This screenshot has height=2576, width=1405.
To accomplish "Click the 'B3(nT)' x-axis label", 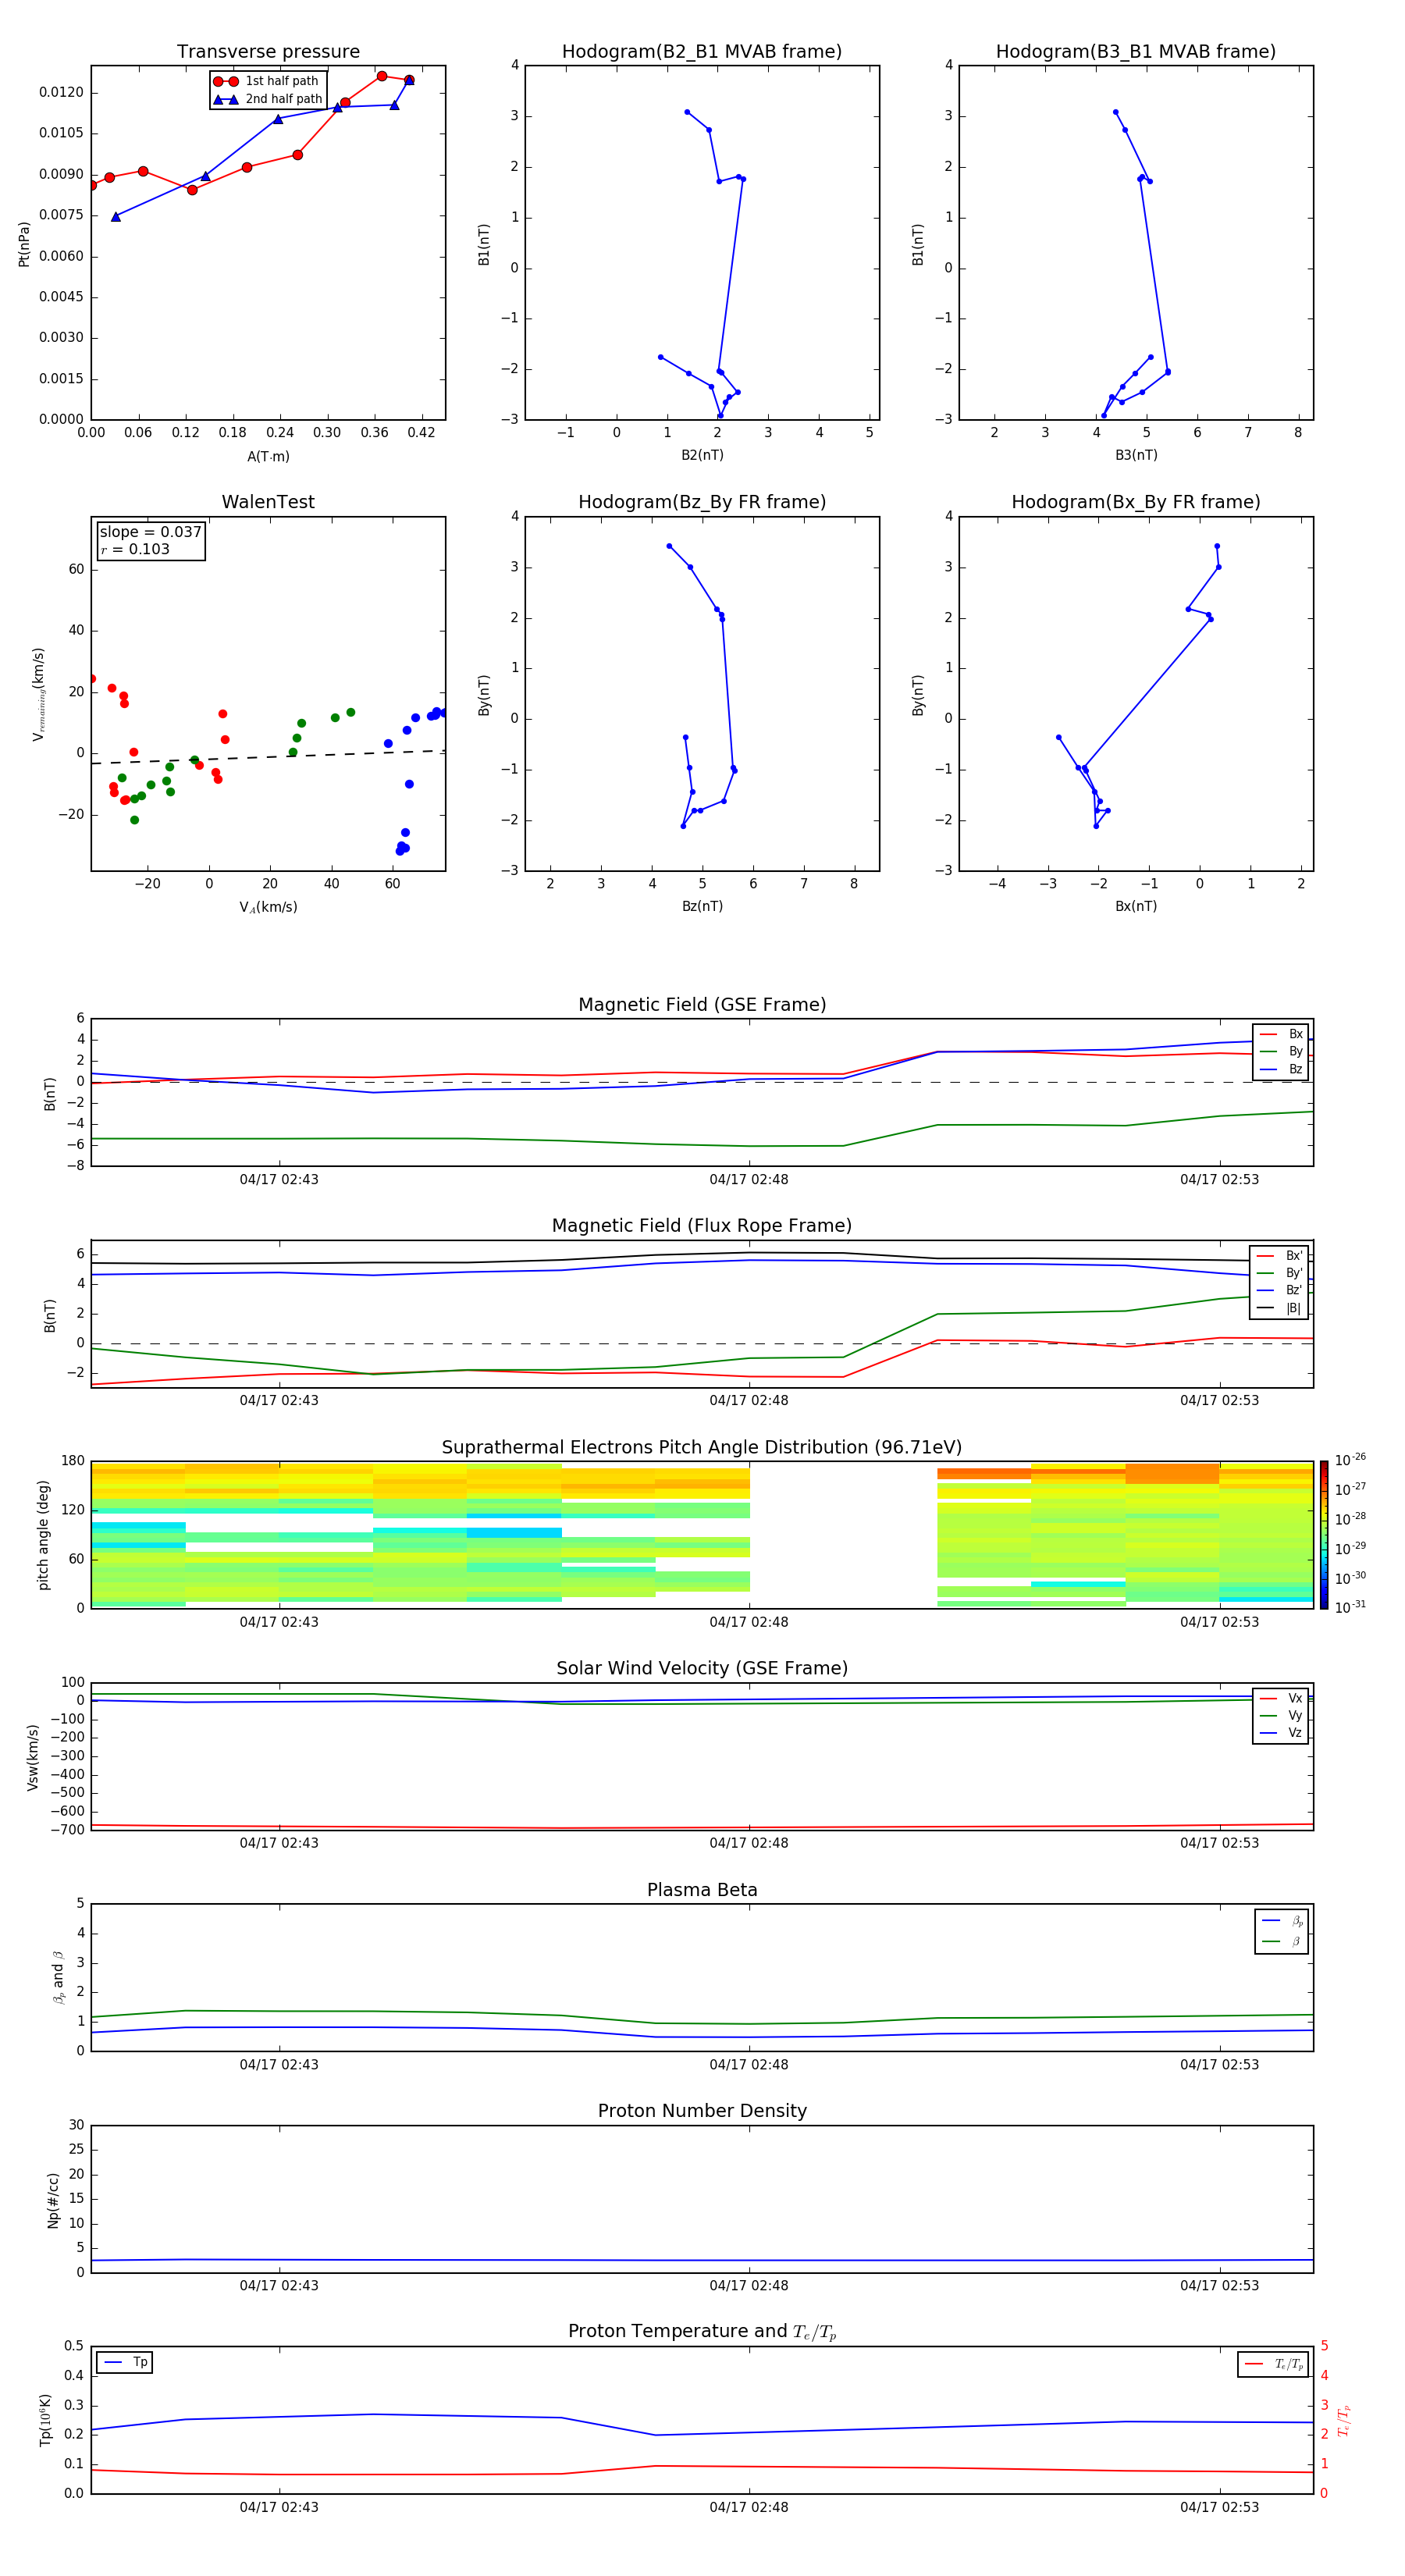I will click(1136, 455).
